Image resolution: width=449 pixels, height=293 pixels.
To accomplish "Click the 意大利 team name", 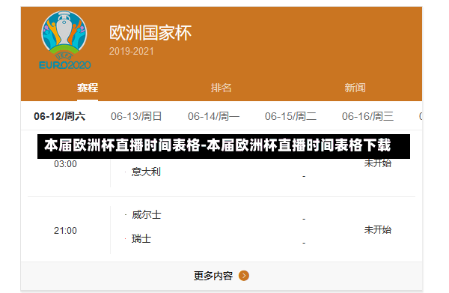I will 146,172.
